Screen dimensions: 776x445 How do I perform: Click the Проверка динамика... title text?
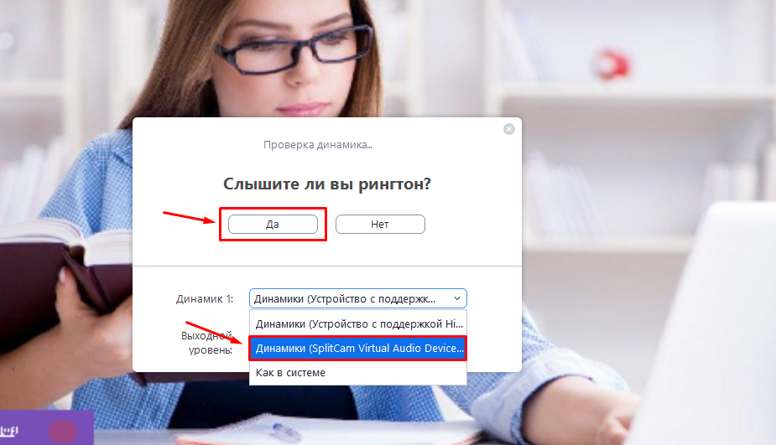pyautogui.click(x=317, y=145)
